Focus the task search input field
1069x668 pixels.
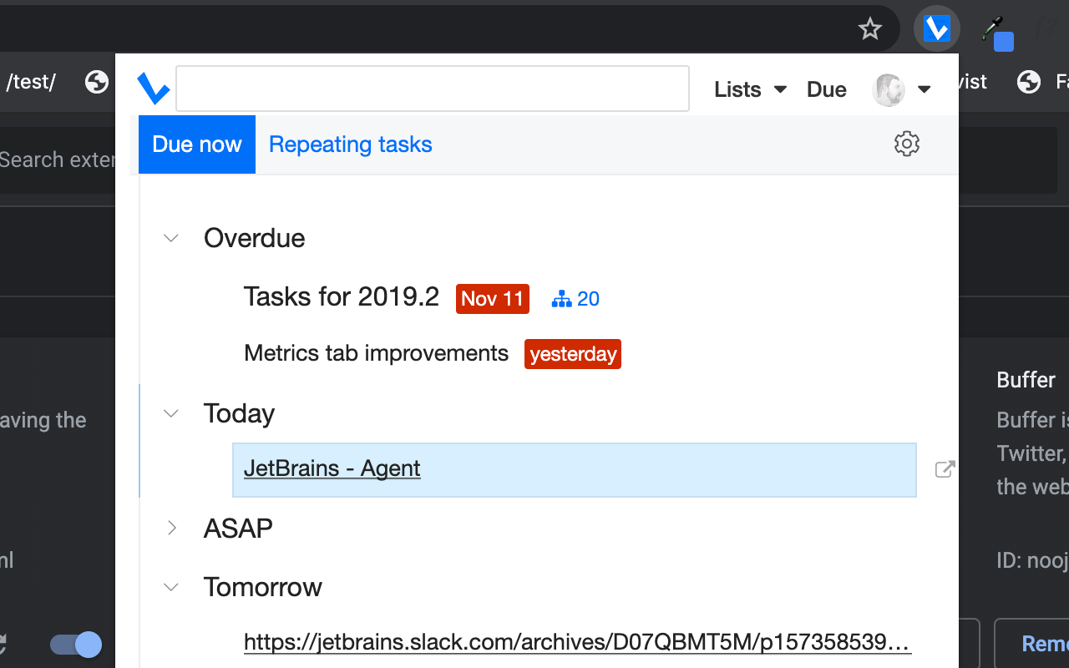point(432,89)
